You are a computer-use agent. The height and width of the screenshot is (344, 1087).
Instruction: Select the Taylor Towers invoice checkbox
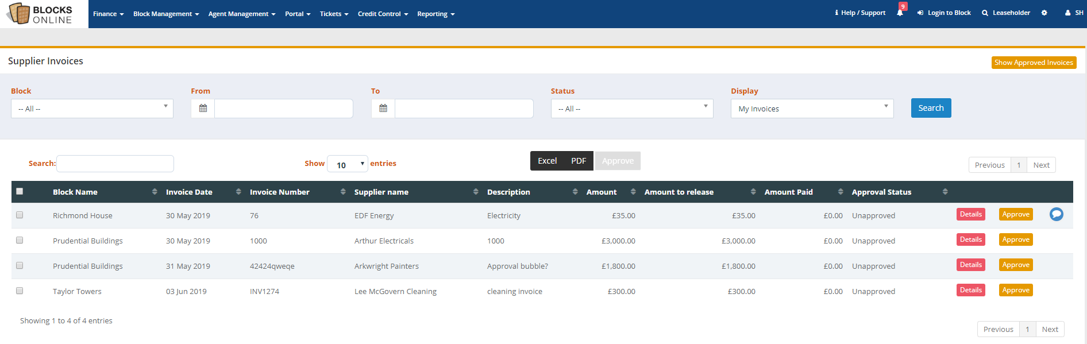click(20, 291)
